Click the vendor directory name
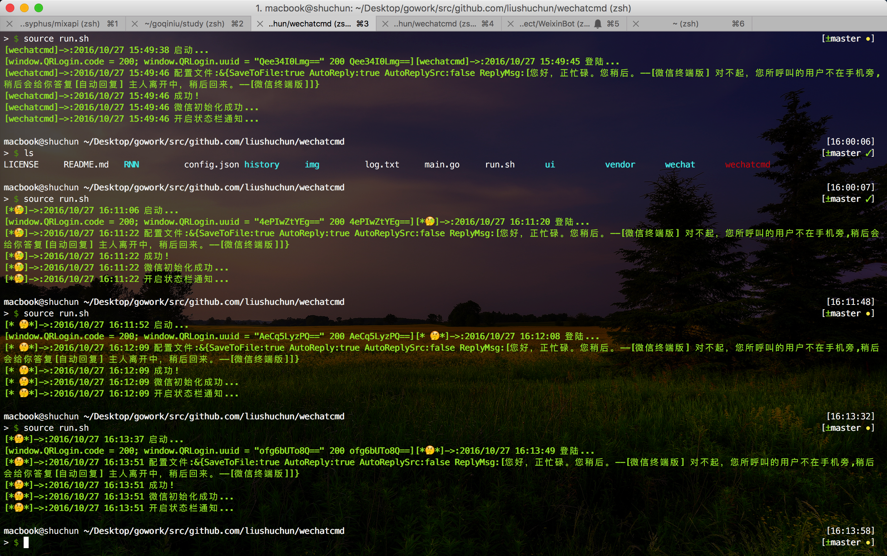887x556 pixels. [620, 165]
